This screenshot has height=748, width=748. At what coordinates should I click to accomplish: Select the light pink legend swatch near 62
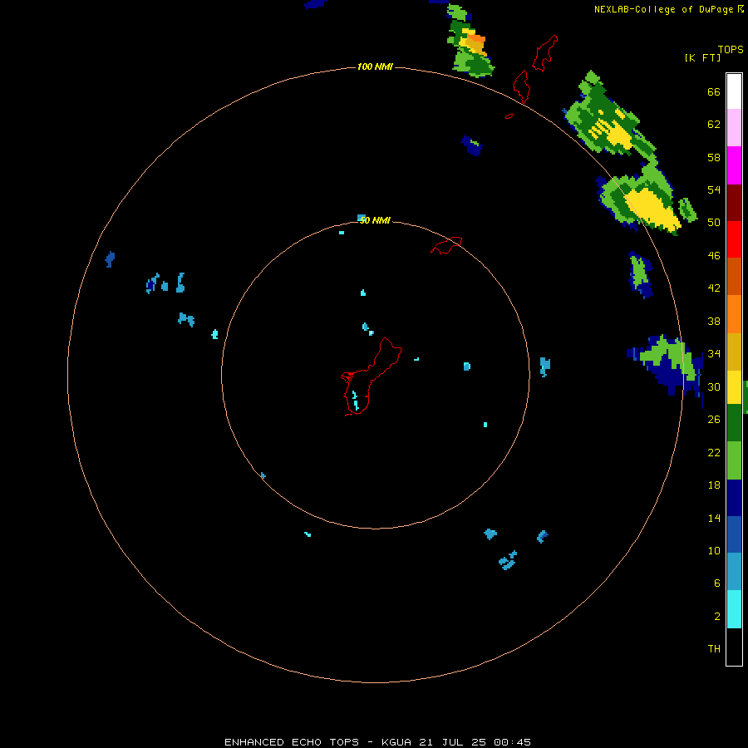734,128
